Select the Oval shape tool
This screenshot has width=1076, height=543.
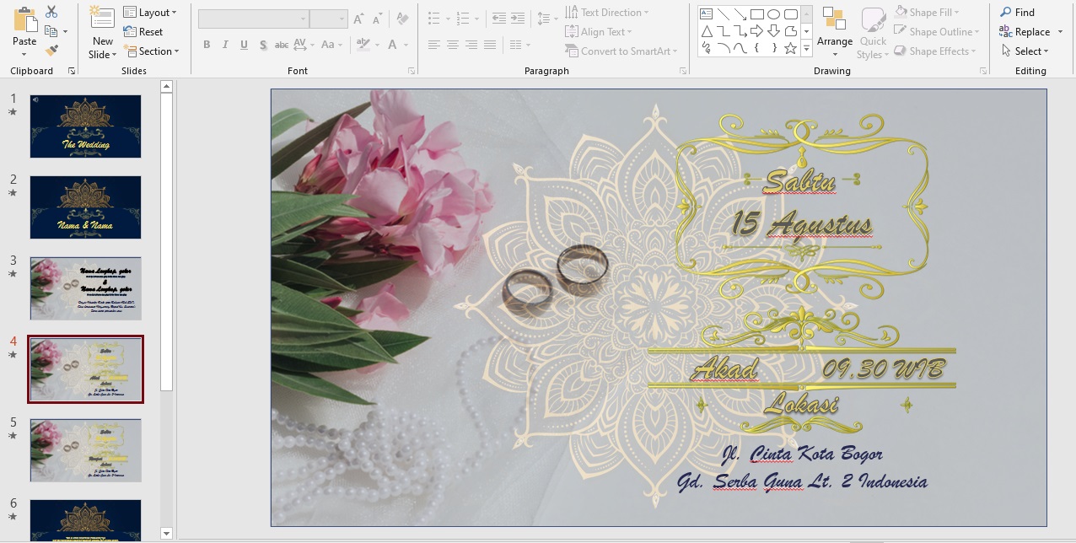click(x=773, y=13)
